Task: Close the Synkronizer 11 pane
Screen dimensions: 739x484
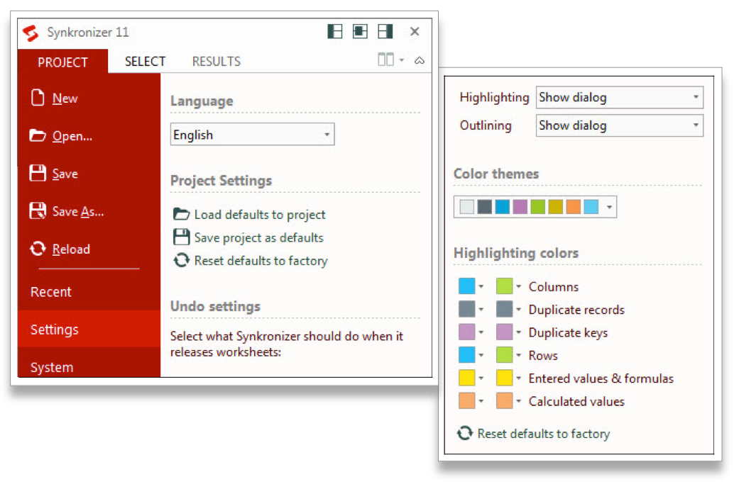Action: [x=415, y=31]
